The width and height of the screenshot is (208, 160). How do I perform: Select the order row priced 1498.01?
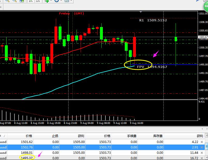[x=102, y=153]
